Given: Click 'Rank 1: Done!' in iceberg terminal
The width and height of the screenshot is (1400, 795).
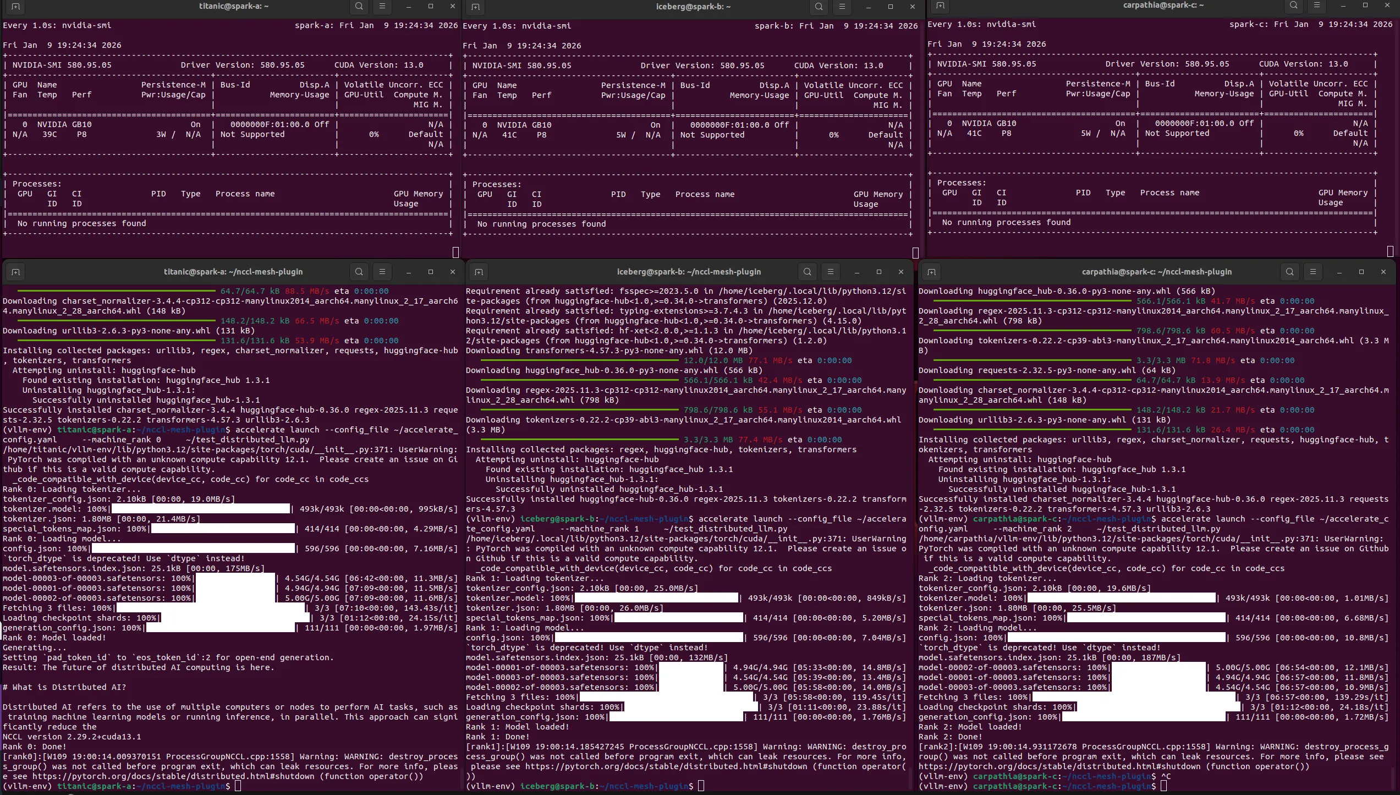Looking at the screenshot, I should click(x=498, y=737).
